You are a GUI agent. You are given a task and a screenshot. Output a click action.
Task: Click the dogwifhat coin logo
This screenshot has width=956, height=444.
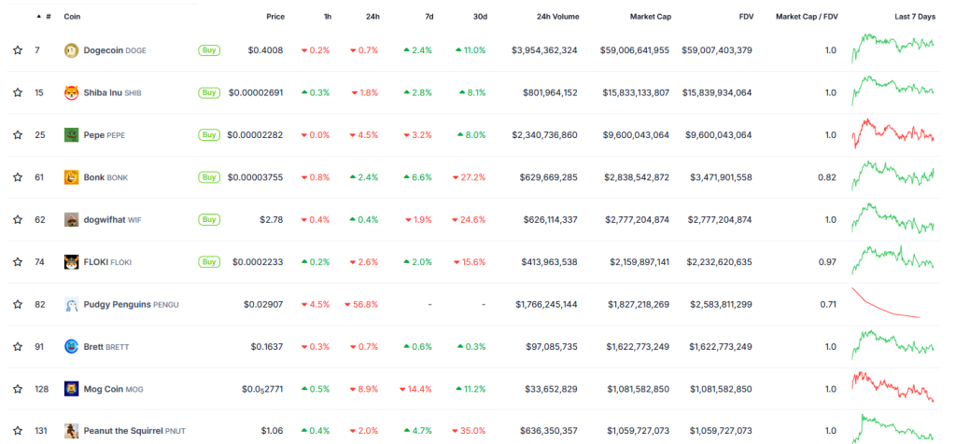71,219
